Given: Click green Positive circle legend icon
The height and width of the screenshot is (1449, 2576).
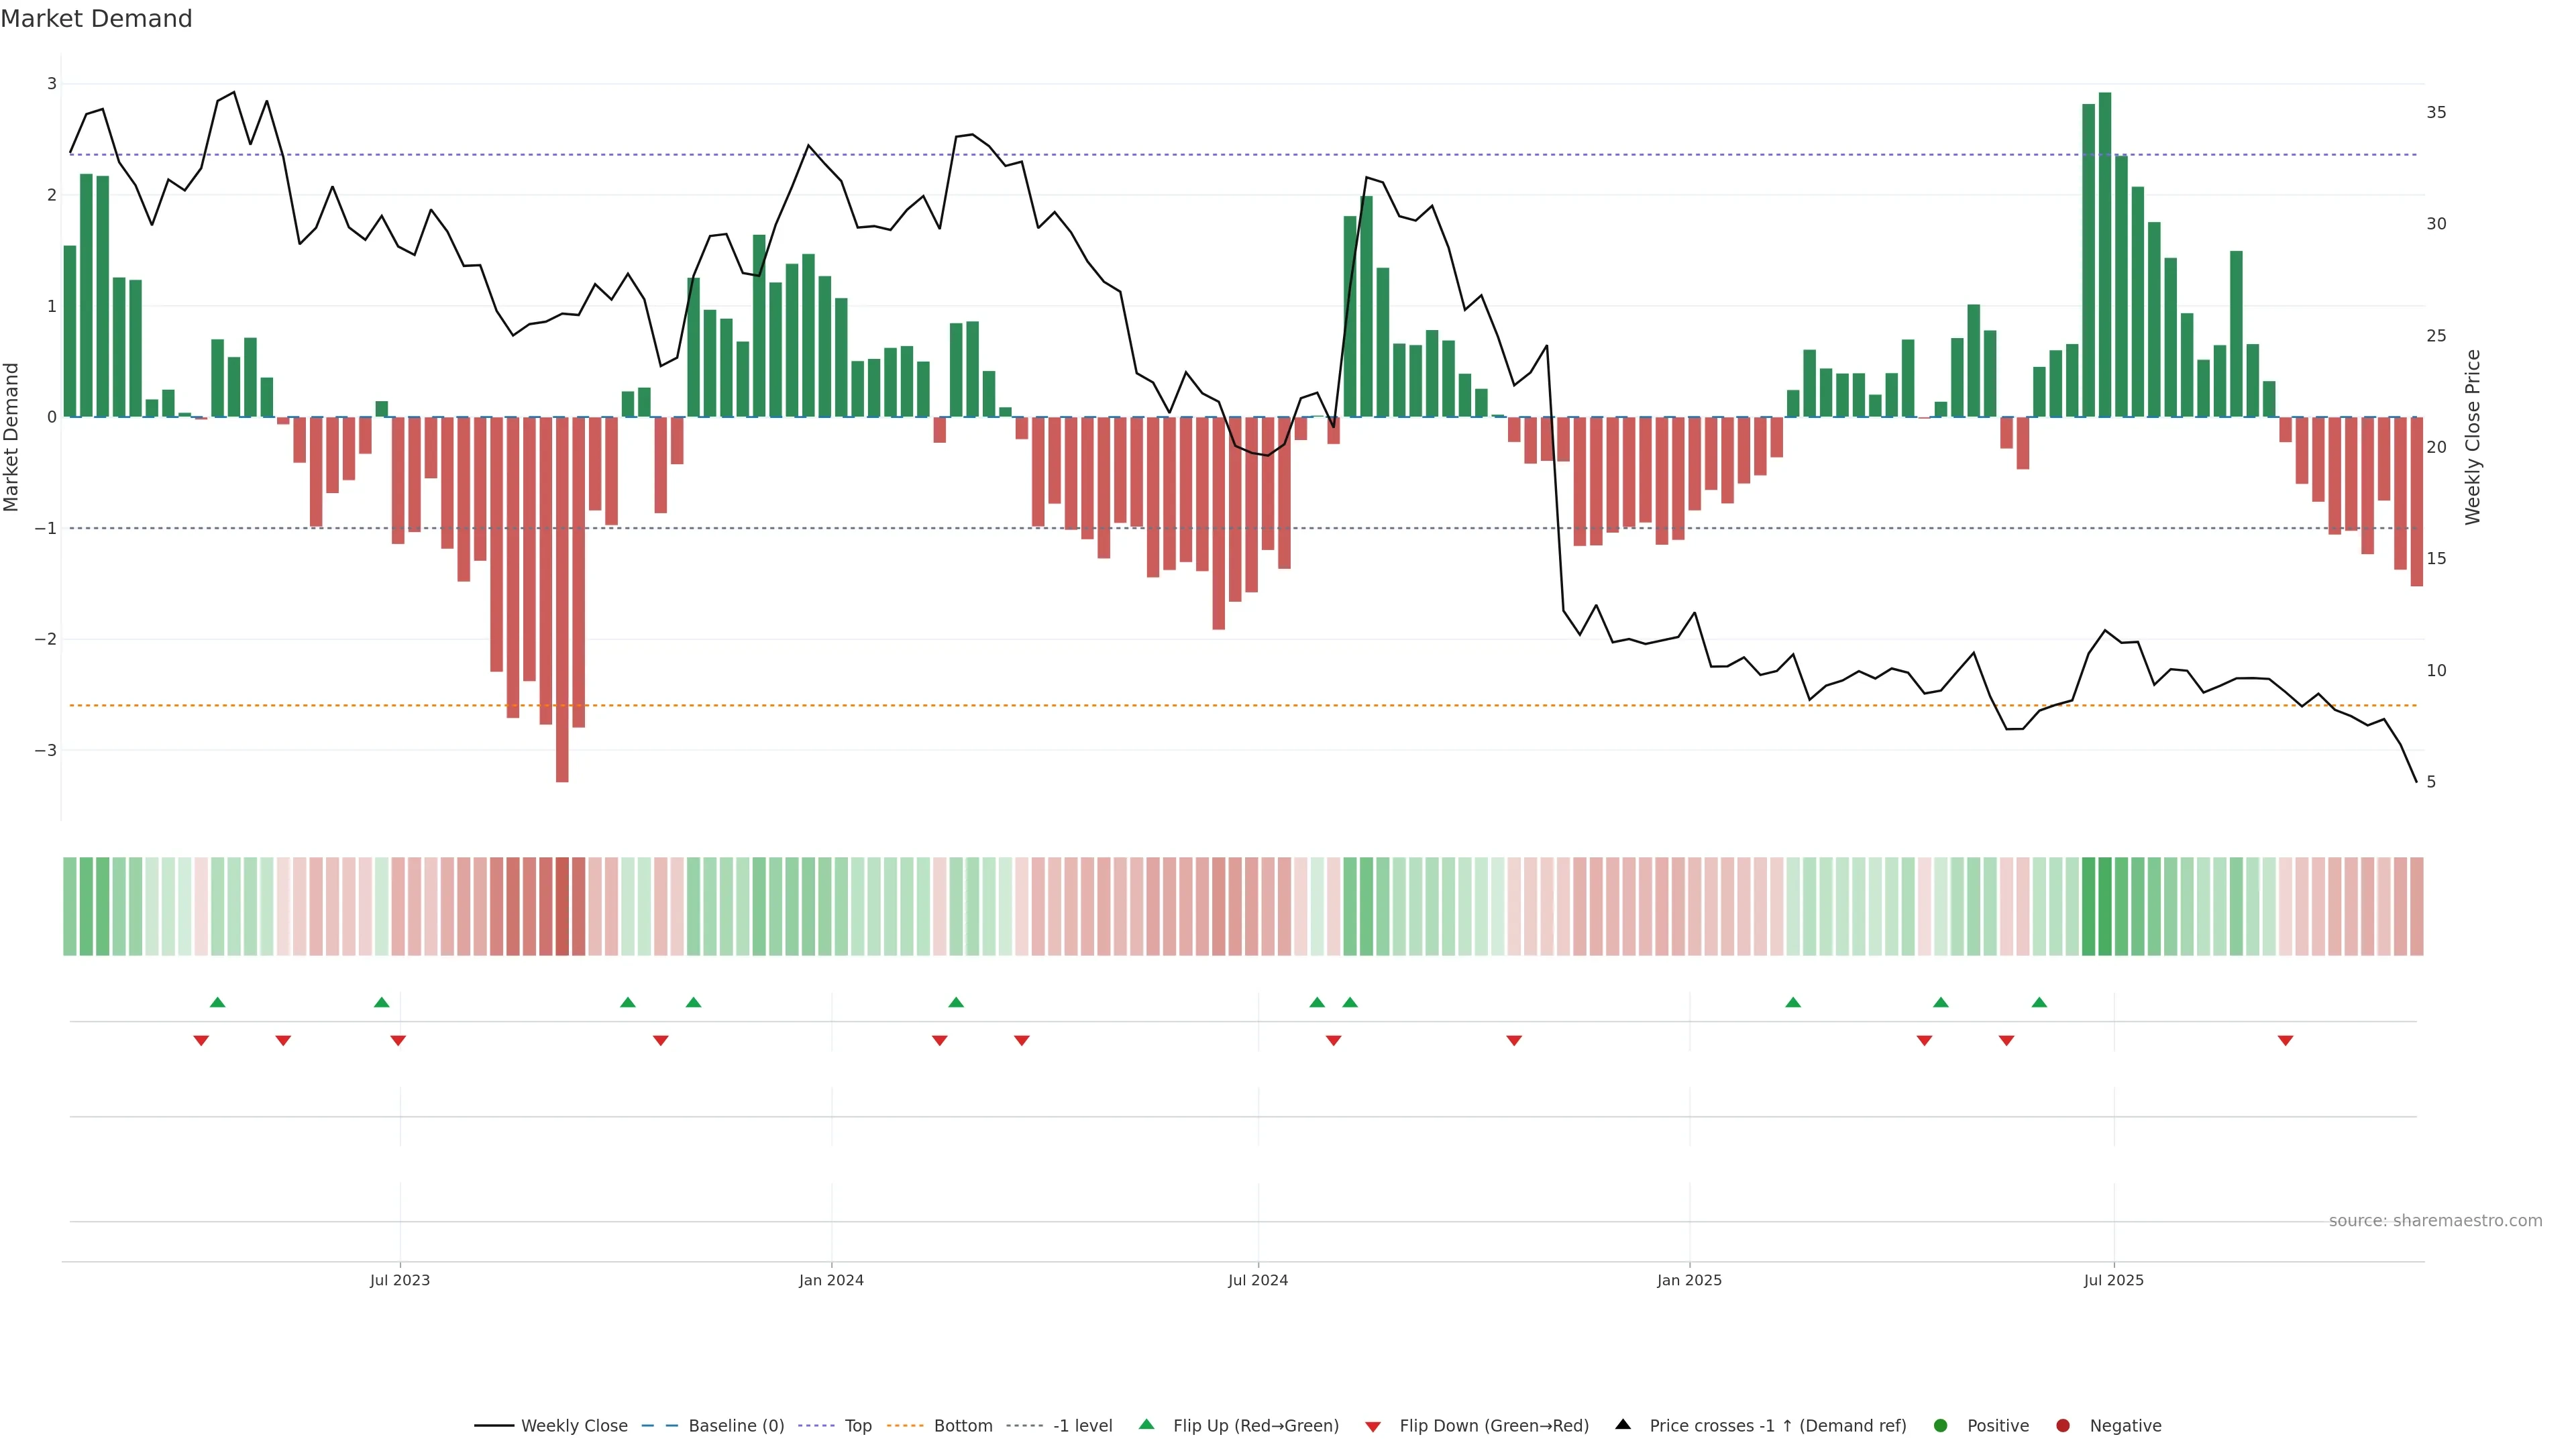Looking at the screenshot, I should click(1940, 1425).
